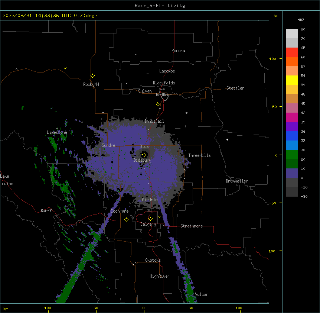Click the yellow diamond marker south of RedDeer

(158, 104)
